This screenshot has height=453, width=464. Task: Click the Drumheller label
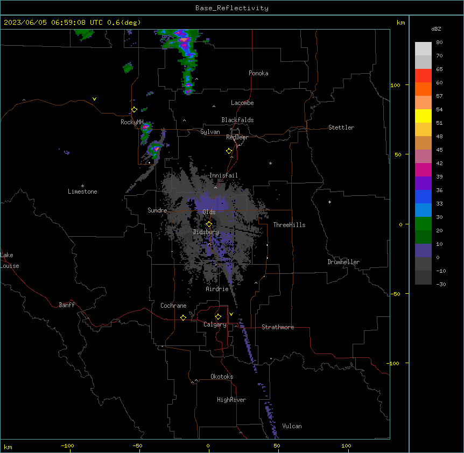point(343,262)
